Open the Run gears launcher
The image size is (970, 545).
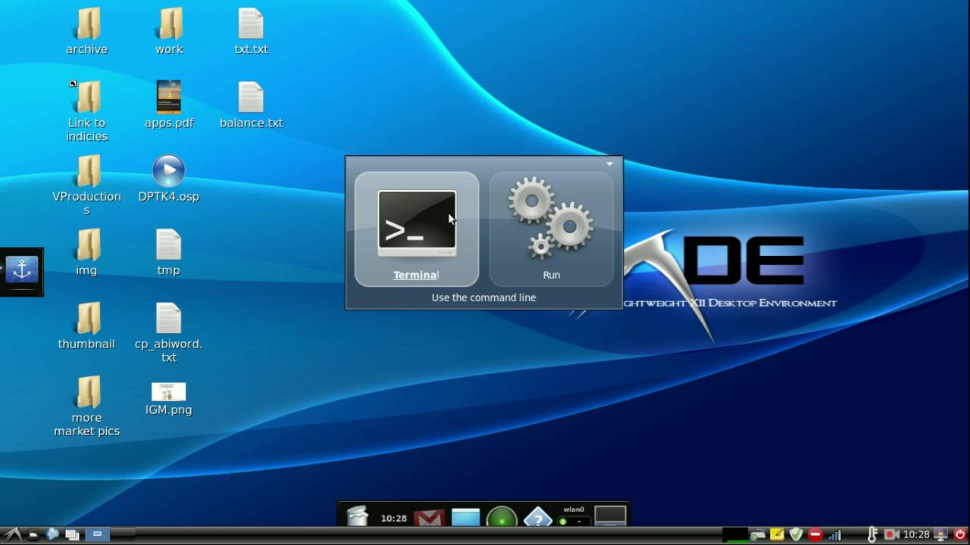coord(551,229)
